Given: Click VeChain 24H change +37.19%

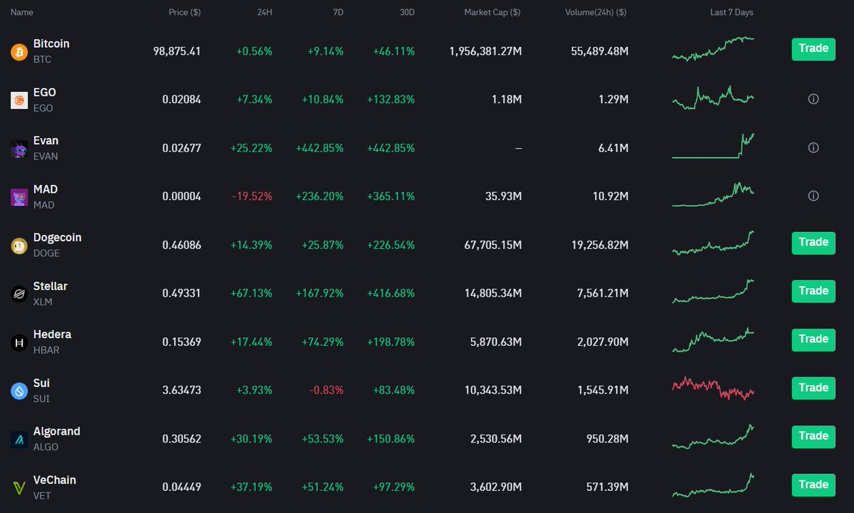Looking at the screenshot, I should tap(251, 487).
